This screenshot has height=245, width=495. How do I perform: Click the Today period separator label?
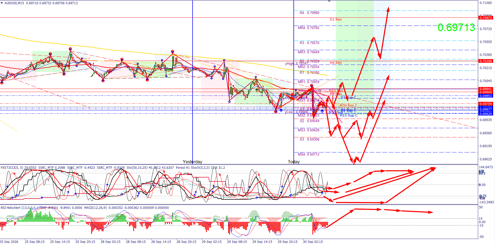294,162
